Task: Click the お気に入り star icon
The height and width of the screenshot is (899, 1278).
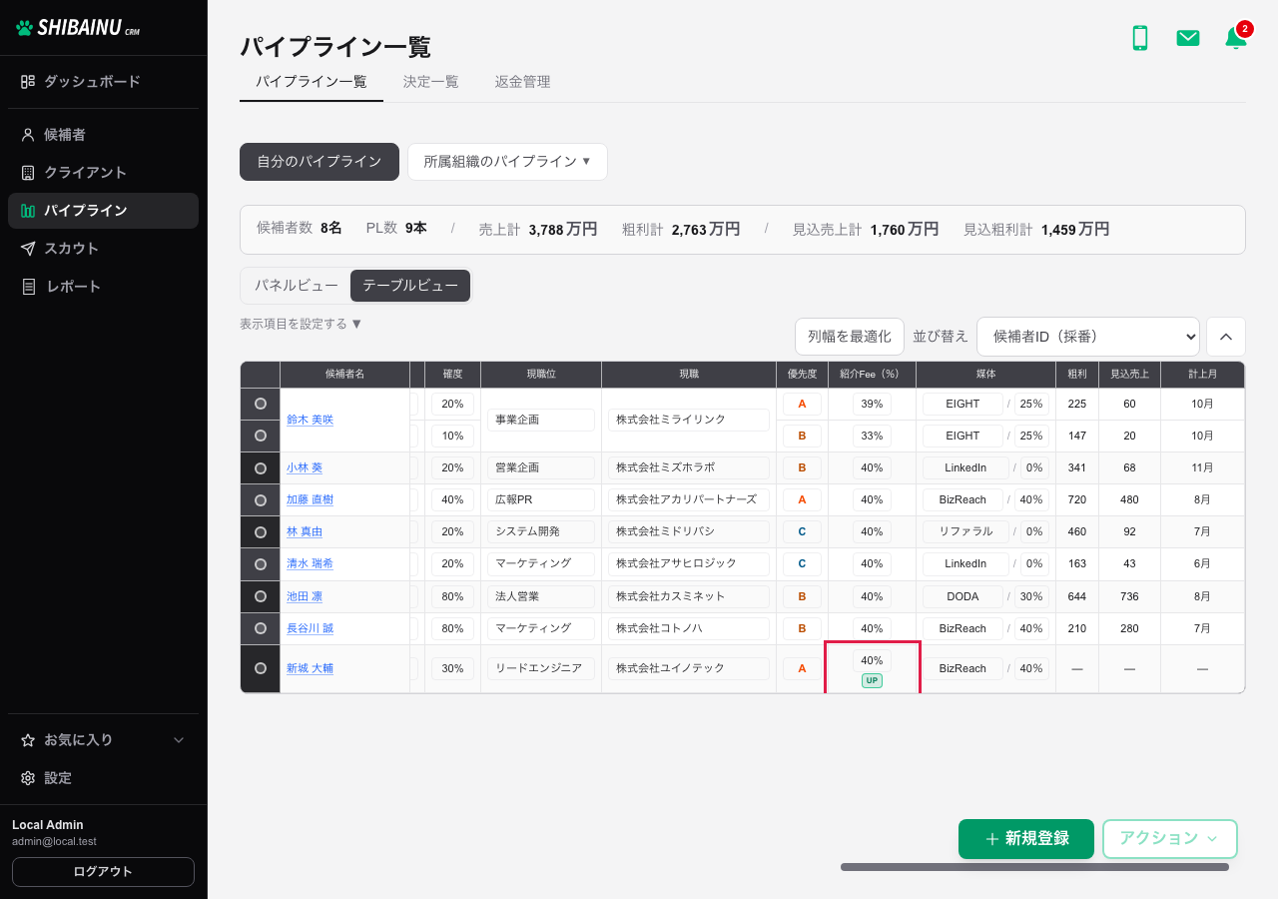Action: coord(28,740)
